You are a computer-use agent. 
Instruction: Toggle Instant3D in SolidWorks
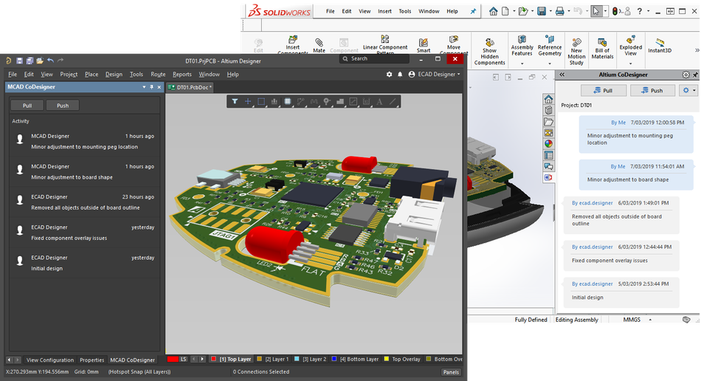click(660, 46)
